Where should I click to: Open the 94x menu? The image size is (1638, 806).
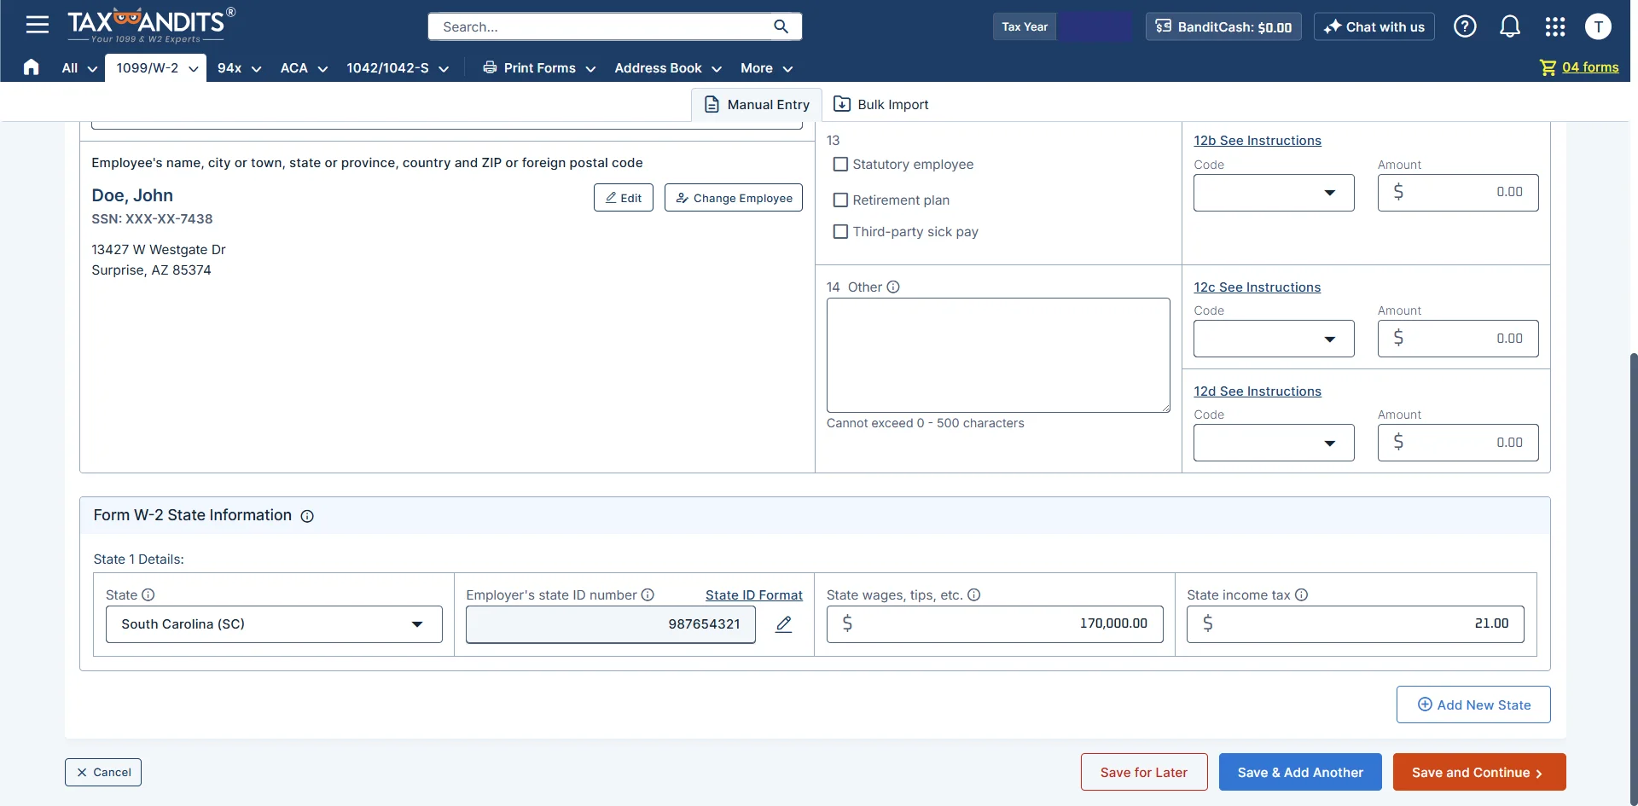[239, 68]
